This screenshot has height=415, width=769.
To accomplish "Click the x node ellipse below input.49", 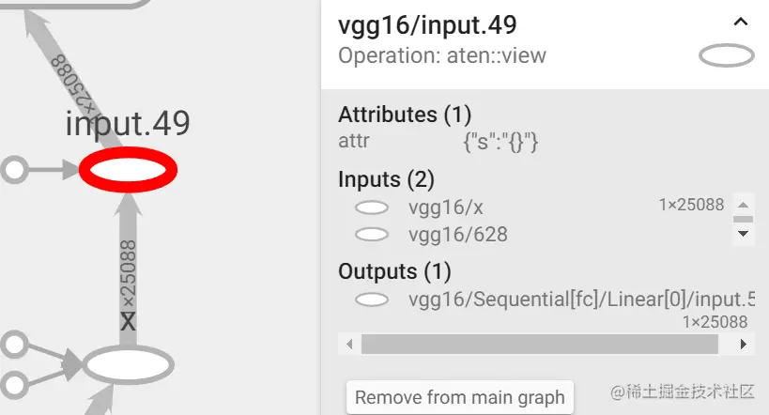I will coord(128,365).
